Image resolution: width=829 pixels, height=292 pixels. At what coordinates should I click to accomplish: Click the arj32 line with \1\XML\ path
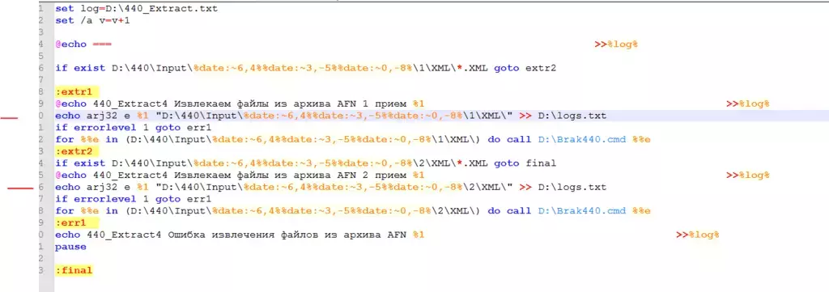[x=330, y=116]
